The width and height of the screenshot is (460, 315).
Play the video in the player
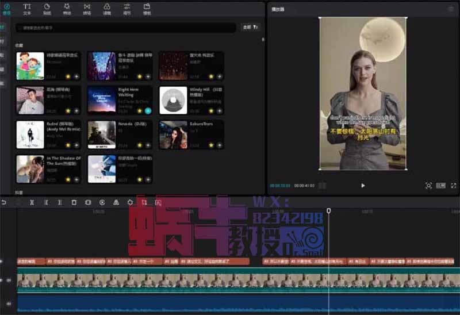pos(363,186)
